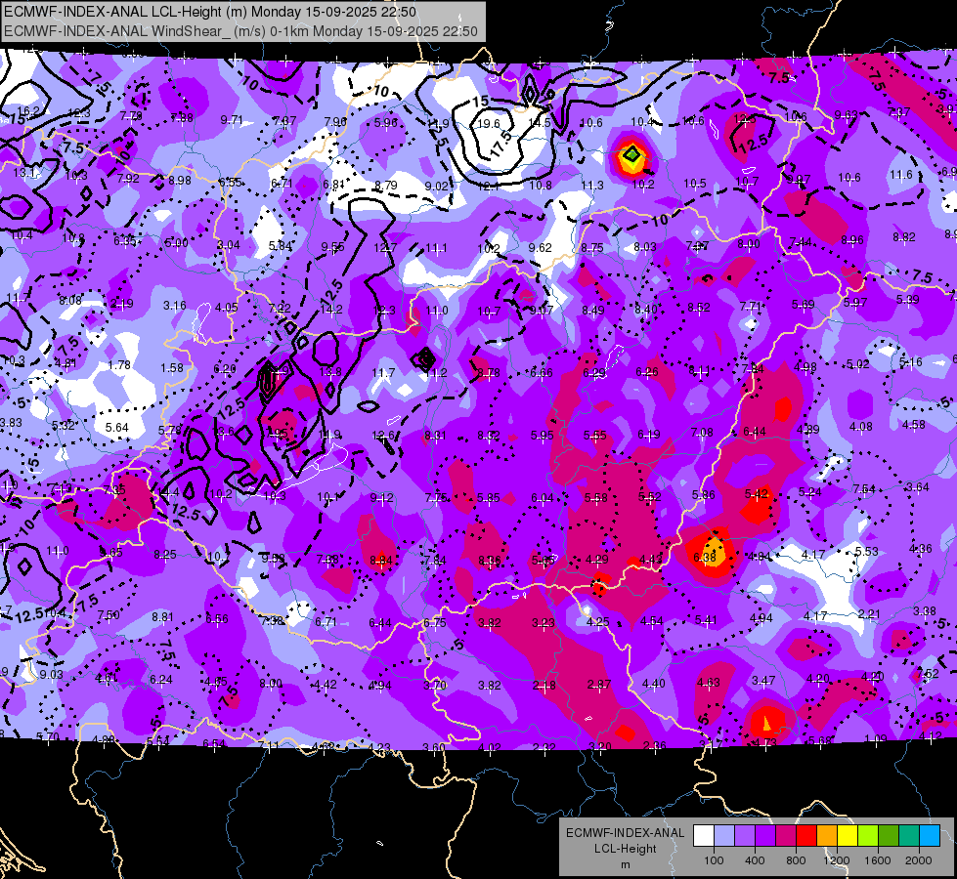Click the wind shear value '6.20'
Image resolution: width=957 pixels, height=879 pixels.
225,369
